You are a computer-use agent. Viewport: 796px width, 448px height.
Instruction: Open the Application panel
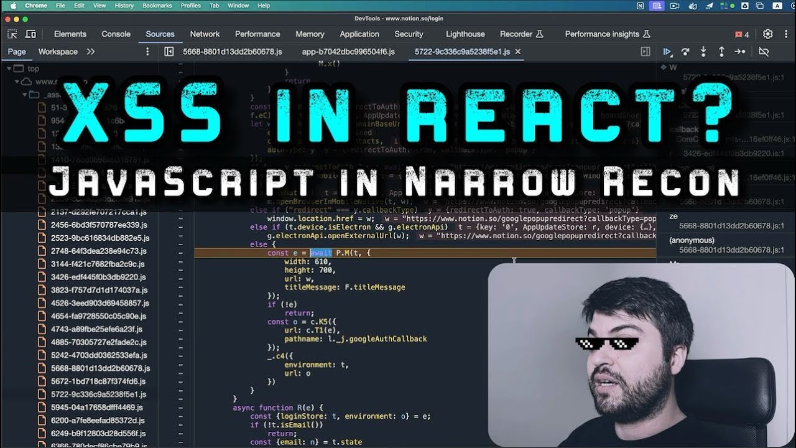(x=359, y=34)
